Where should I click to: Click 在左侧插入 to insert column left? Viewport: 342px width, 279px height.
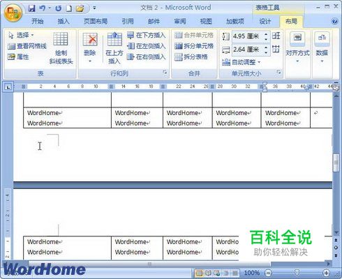[x=147, y=46]
